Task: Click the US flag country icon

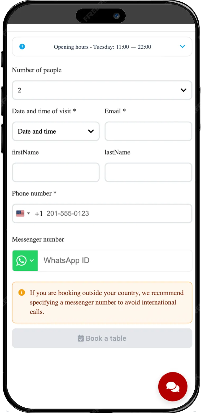Action: tap(20, 213)
